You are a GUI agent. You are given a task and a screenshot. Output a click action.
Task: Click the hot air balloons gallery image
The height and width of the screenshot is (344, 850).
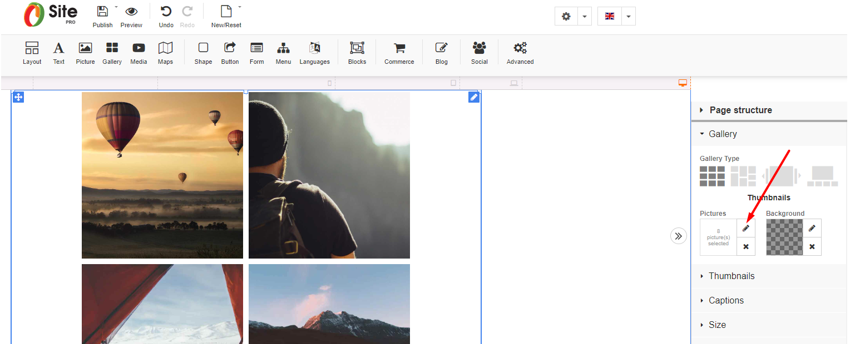(x=162, y=175)
